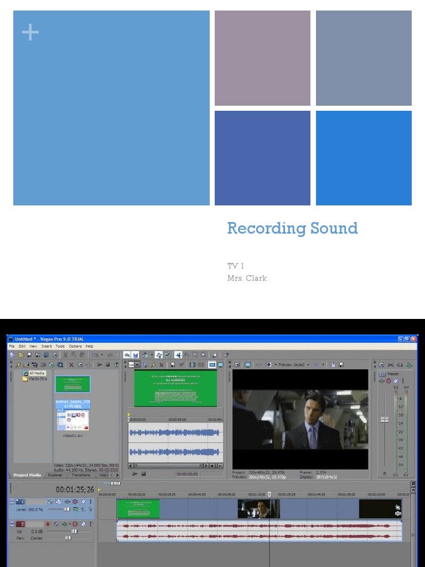
Task: Open the Tools menu
Action: point(60,346)
